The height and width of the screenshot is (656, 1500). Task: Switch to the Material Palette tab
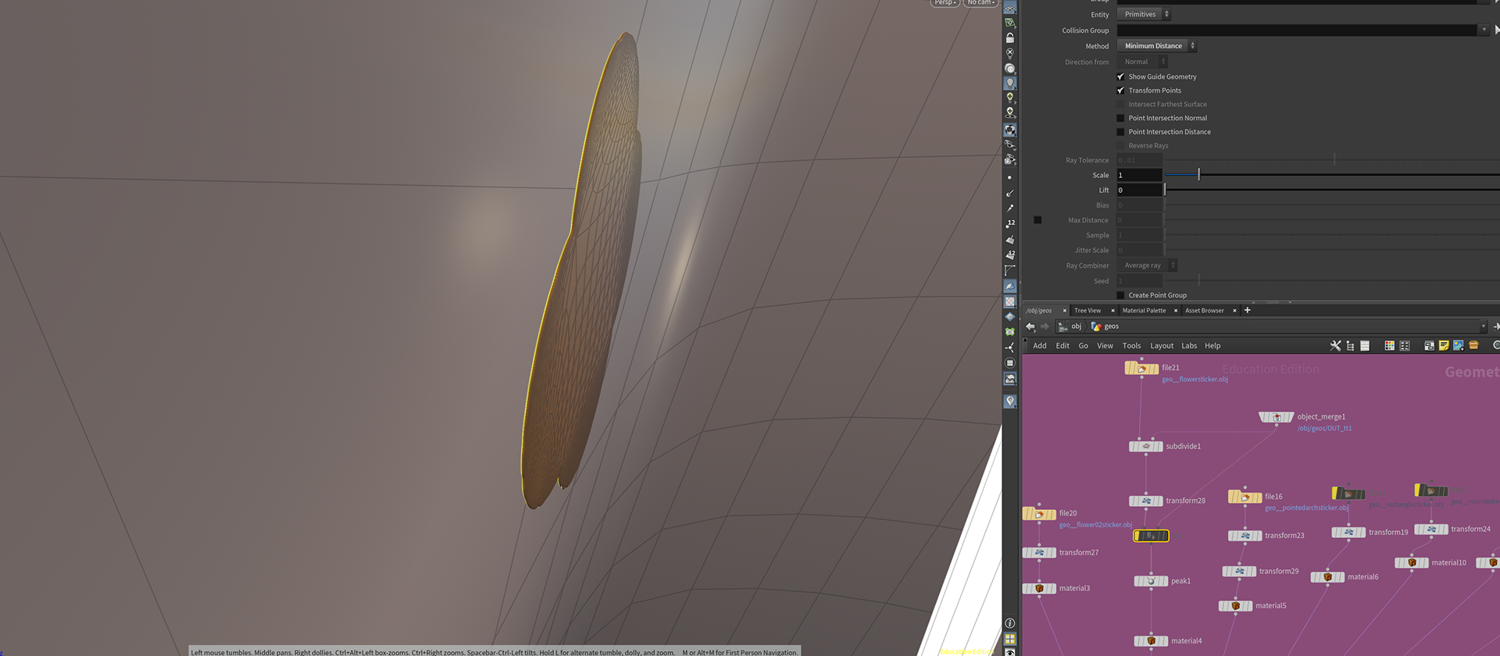click(x=1144, y=311)
